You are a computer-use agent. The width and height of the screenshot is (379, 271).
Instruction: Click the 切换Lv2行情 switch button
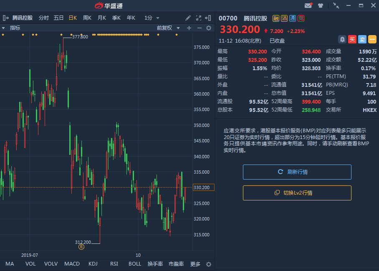(x=297, y=193)
